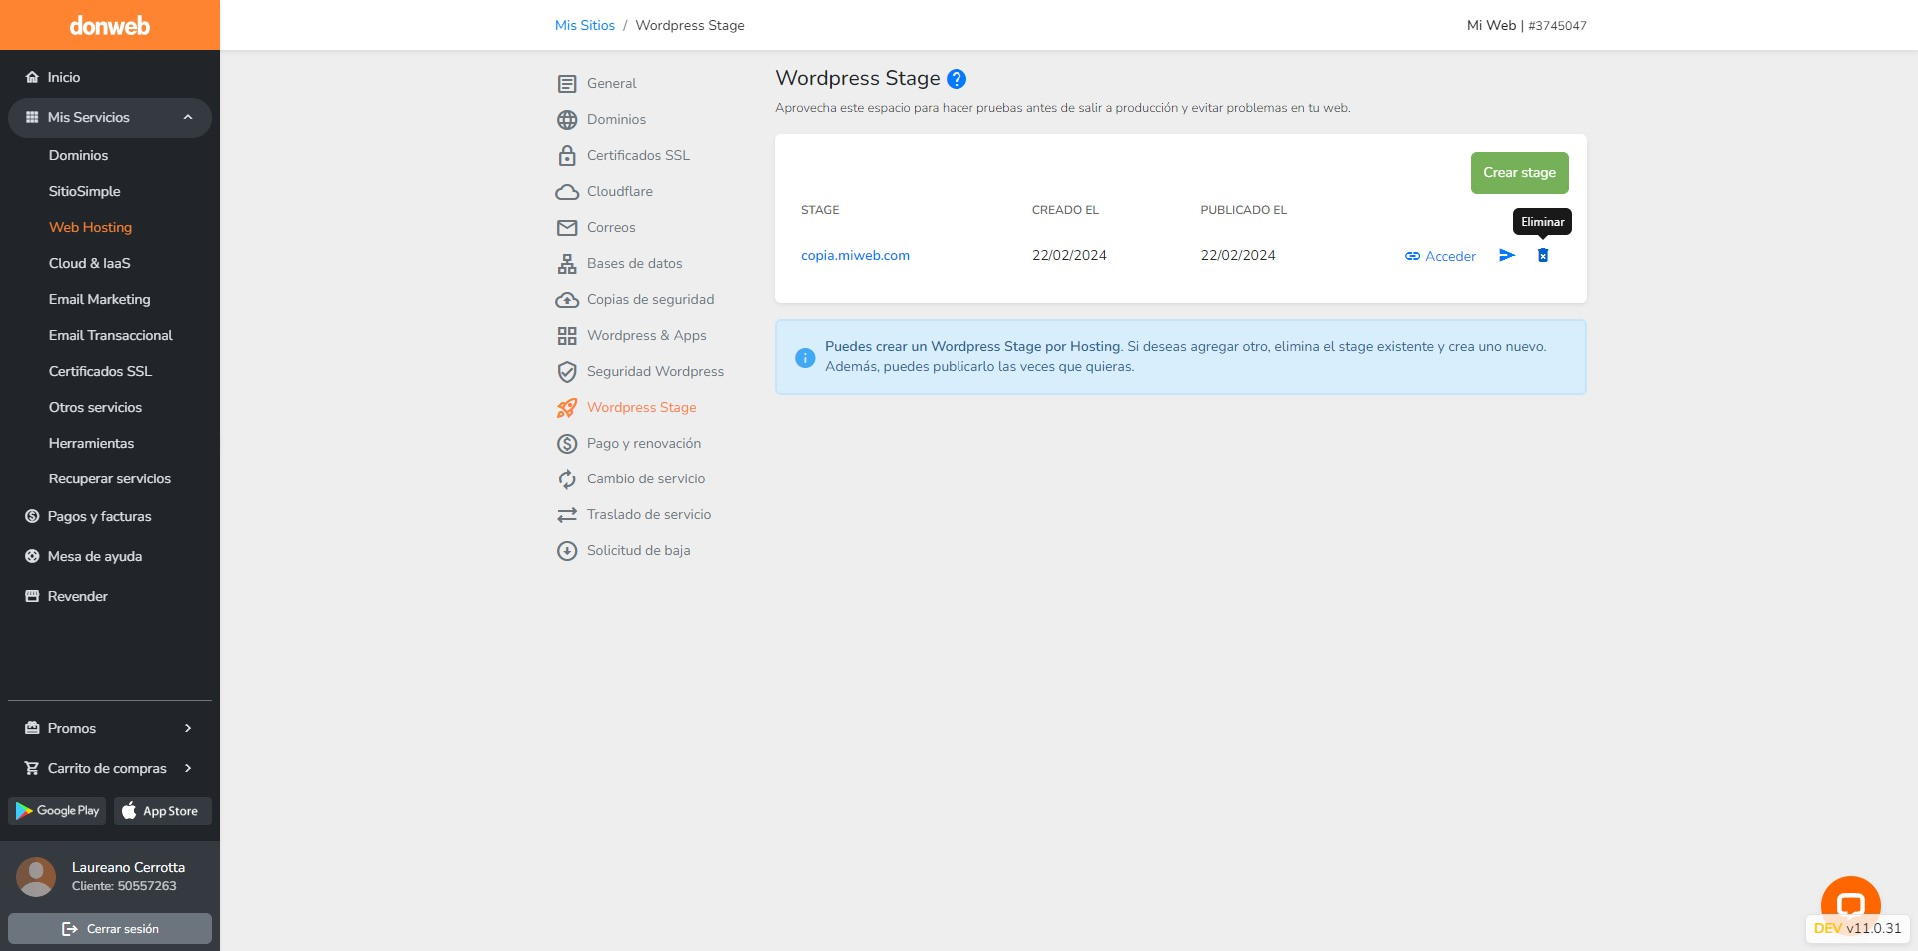This screenshot has width=1918, height=951.
Task: Click the publish paper-plane icon for copia.miweb.com
Action: 1507,256
